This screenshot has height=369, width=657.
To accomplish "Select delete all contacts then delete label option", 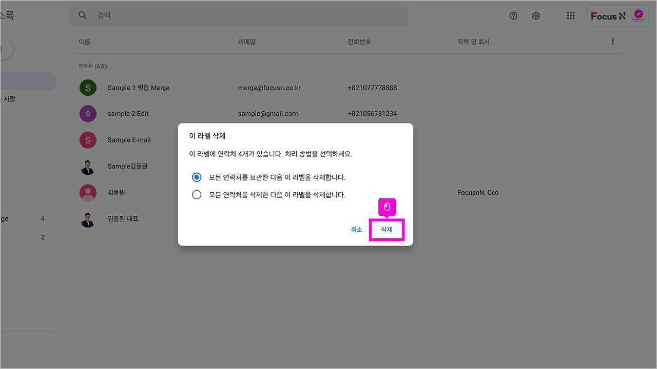I will 197,194.
